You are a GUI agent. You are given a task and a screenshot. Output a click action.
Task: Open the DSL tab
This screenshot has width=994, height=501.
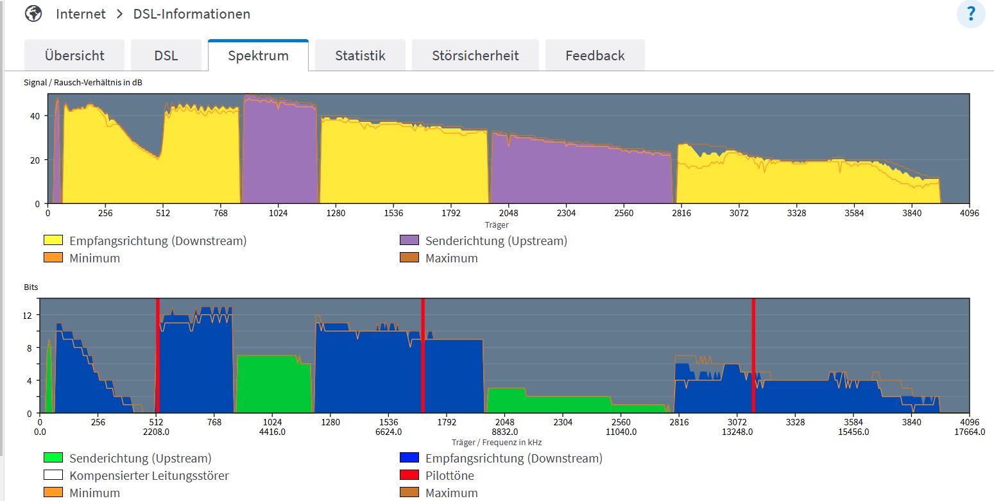166,55
